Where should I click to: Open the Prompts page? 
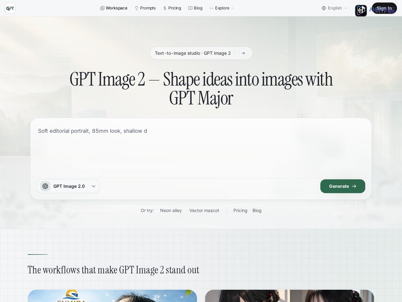point(145,8)
